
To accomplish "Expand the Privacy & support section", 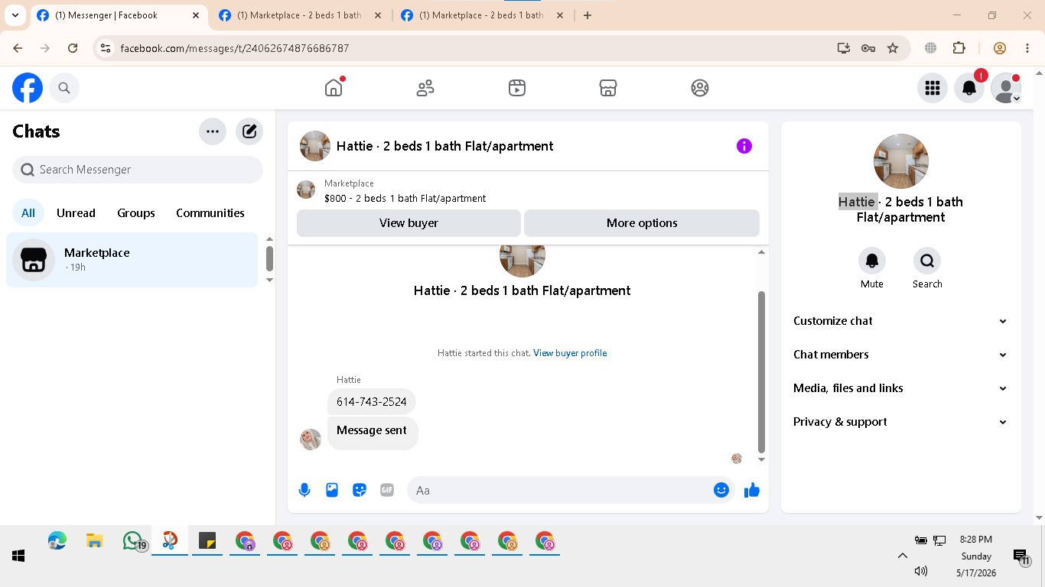I will (x=900, y=422).
